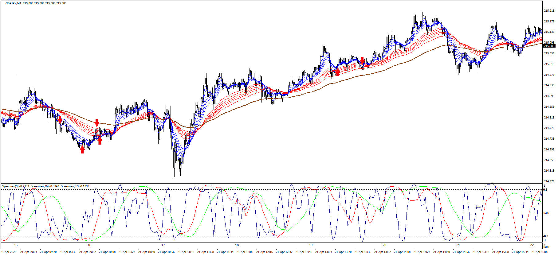This screenshot has height=260, width=558.
Task: Click the 21 Apr 16:00 time label
Action: [x=540, y=252]
